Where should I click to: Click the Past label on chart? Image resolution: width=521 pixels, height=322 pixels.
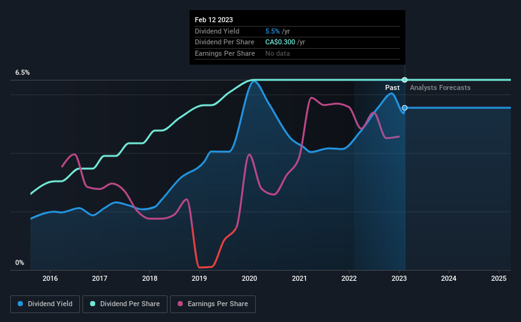pos(392,87)
